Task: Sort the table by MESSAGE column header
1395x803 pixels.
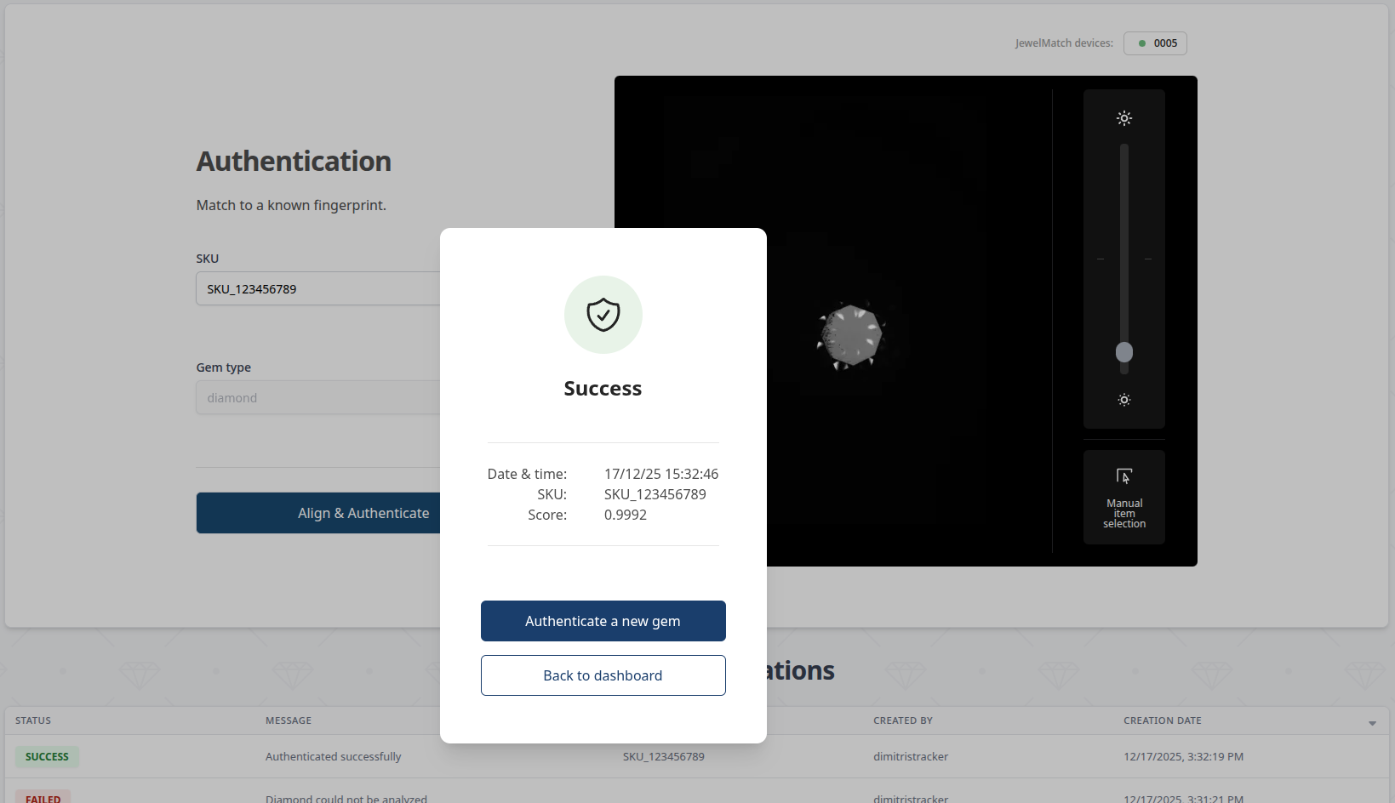Action: [x=289, y=720]
